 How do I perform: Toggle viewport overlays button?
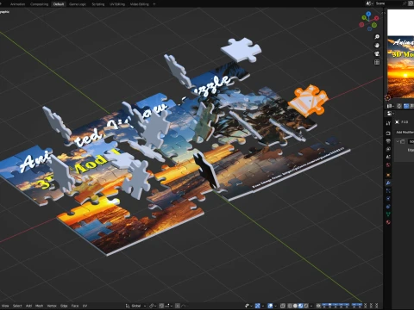(270, 306)
